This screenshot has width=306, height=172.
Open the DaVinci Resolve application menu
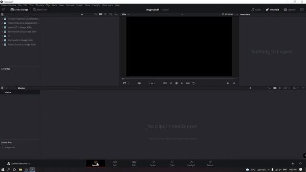click(x=9, y=5)
